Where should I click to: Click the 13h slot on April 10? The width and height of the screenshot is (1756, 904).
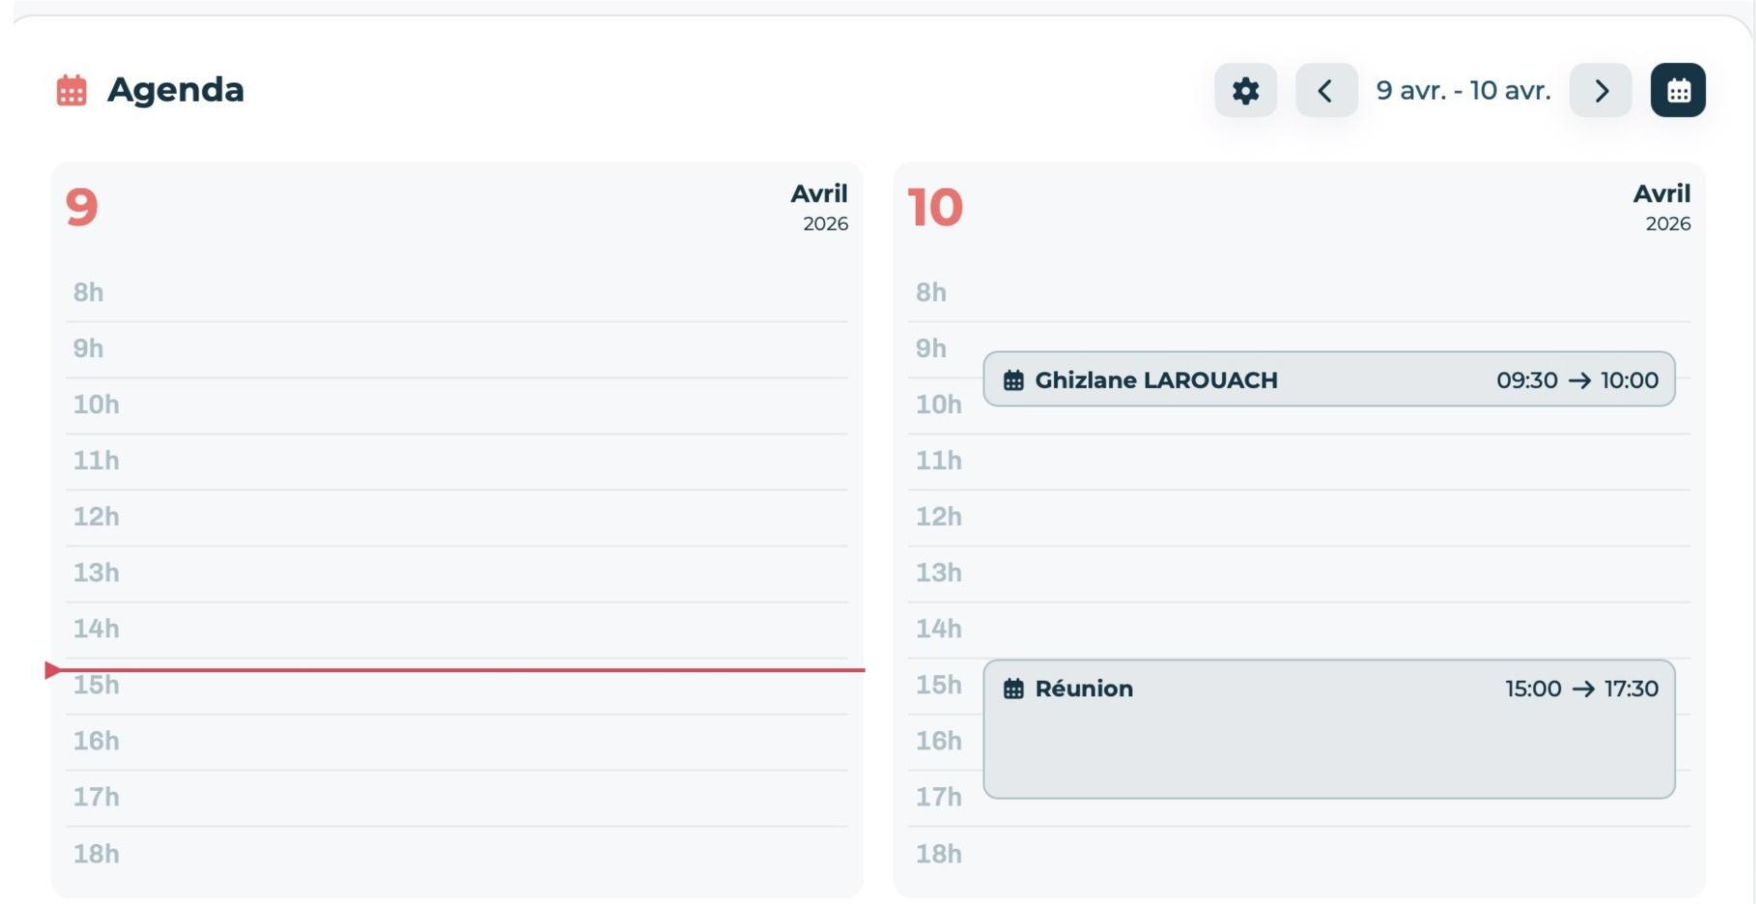1299,574
